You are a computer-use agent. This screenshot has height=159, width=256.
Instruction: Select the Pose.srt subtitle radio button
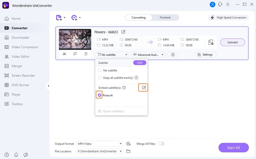click(x=99, y=95)
